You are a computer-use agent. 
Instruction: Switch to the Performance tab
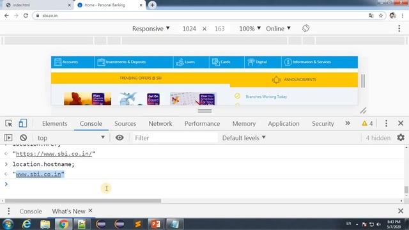point(202,123)
